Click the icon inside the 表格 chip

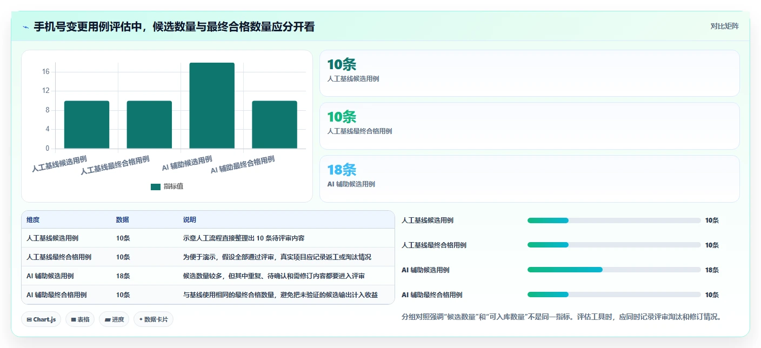[x=74, y=320]
